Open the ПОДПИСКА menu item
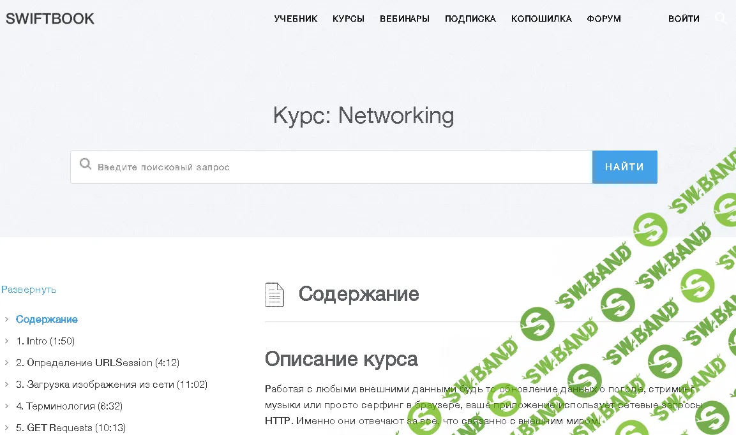This screenshot has width=736, height=435. coord(470,18)
